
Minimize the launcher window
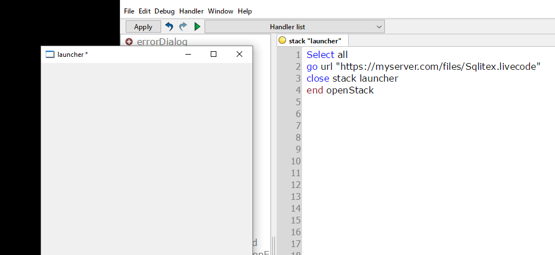click(x=188, y=54)
